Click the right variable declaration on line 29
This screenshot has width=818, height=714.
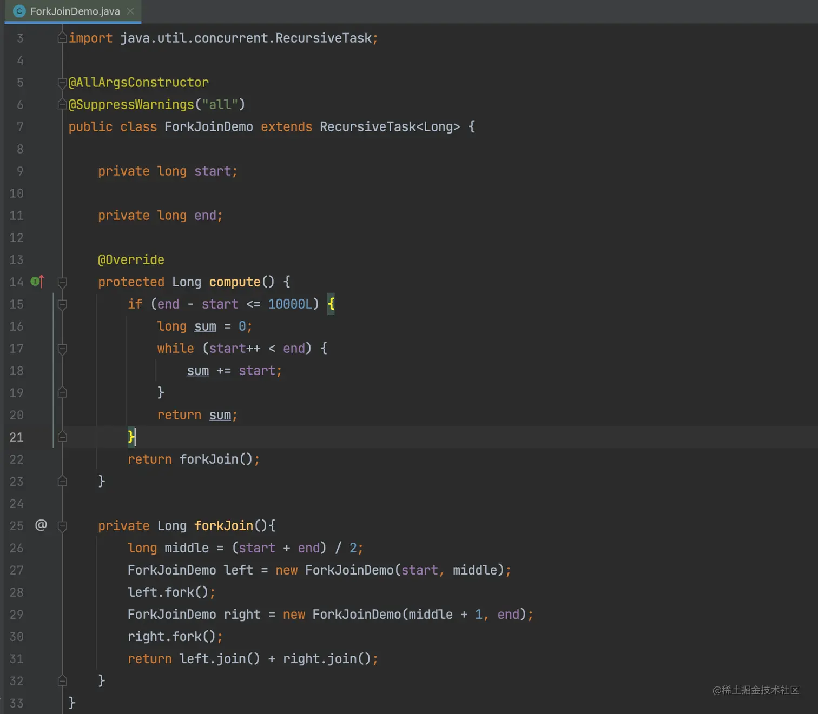242,615
